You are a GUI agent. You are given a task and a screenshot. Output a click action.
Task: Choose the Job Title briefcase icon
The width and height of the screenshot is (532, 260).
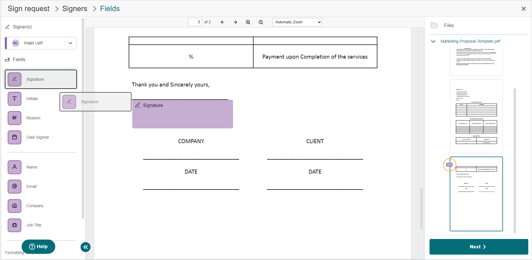[x=15, y=225]
